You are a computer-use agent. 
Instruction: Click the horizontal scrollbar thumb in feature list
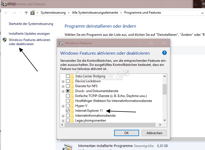point(110,125)
